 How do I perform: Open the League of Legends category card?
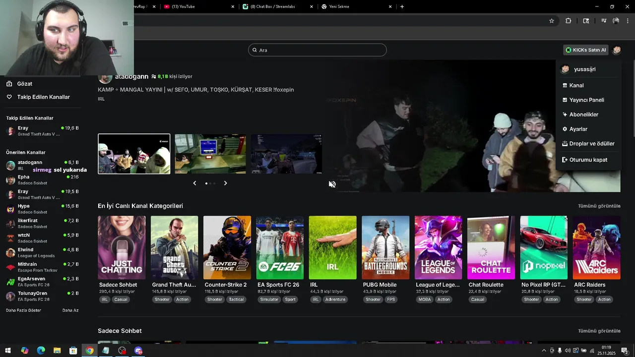pos(438,247)
